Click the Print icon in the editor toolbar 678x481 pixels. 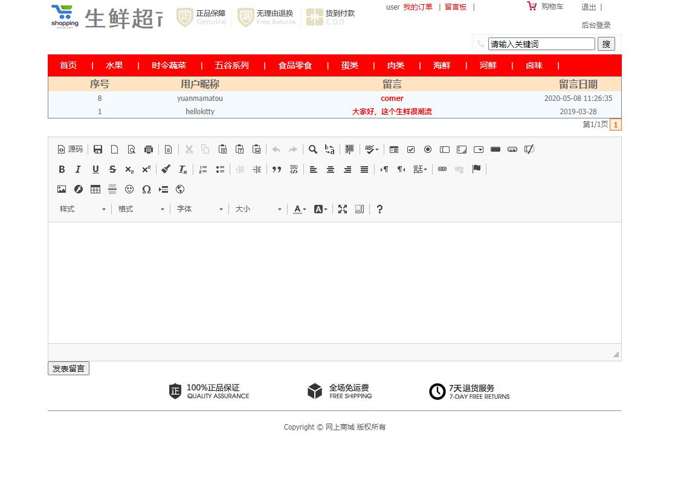pos(149,149)
